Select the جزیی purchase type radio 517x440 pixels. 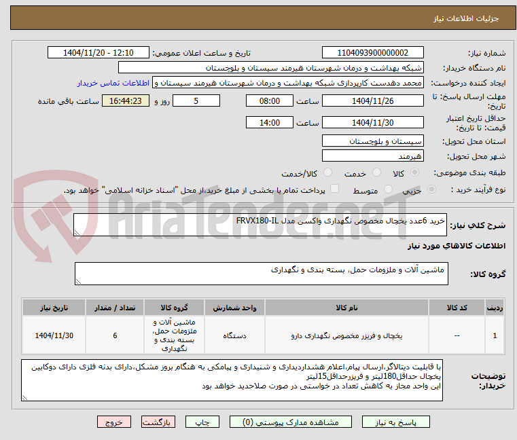(x=431, y=189)
